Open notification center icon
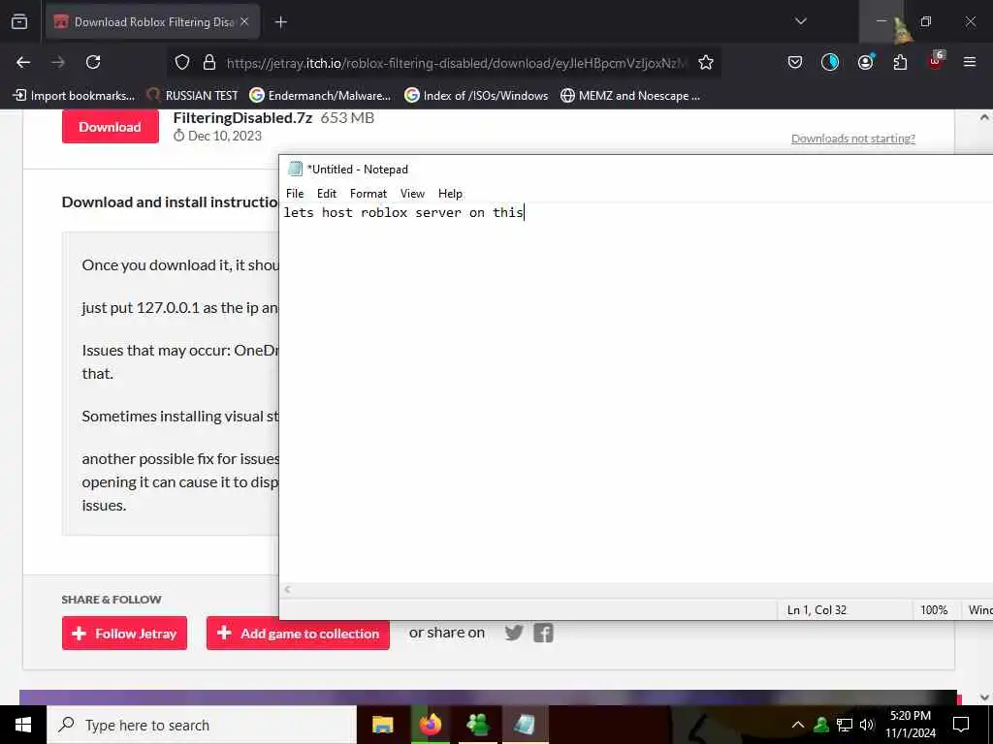Image resolution: width=993 pixels, height=744 pixels. coord(961,725)
